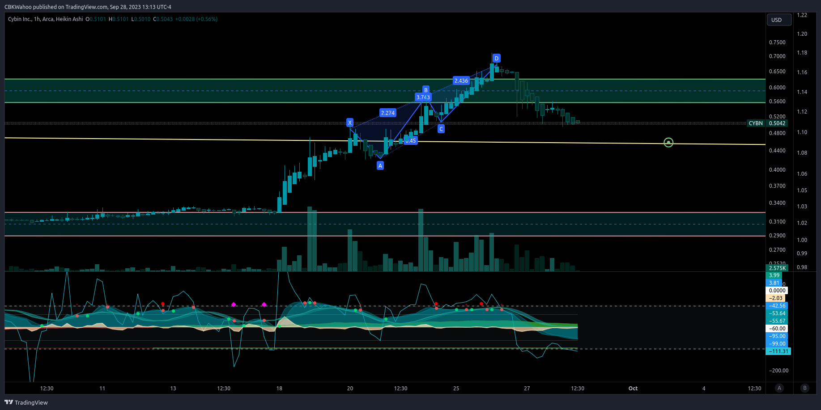Click the 0.5042 current price tag
Screen dimensions: 821x410
click(777, 123)
